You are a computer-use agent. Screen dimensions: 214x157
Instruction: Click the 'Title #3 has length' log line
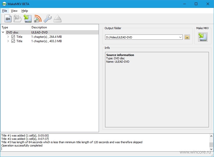point(72,142)
